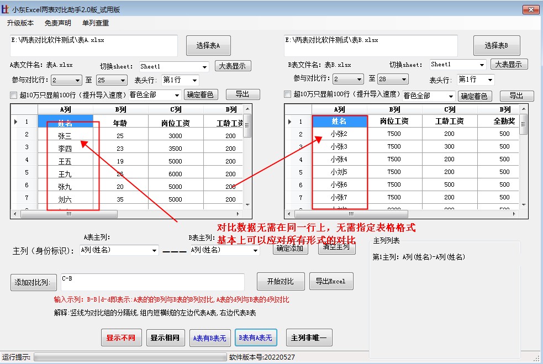This screenshot has height=364, width=543.
Task: Click table B vertical scrollbar up arrow
Action: (524, 109)
